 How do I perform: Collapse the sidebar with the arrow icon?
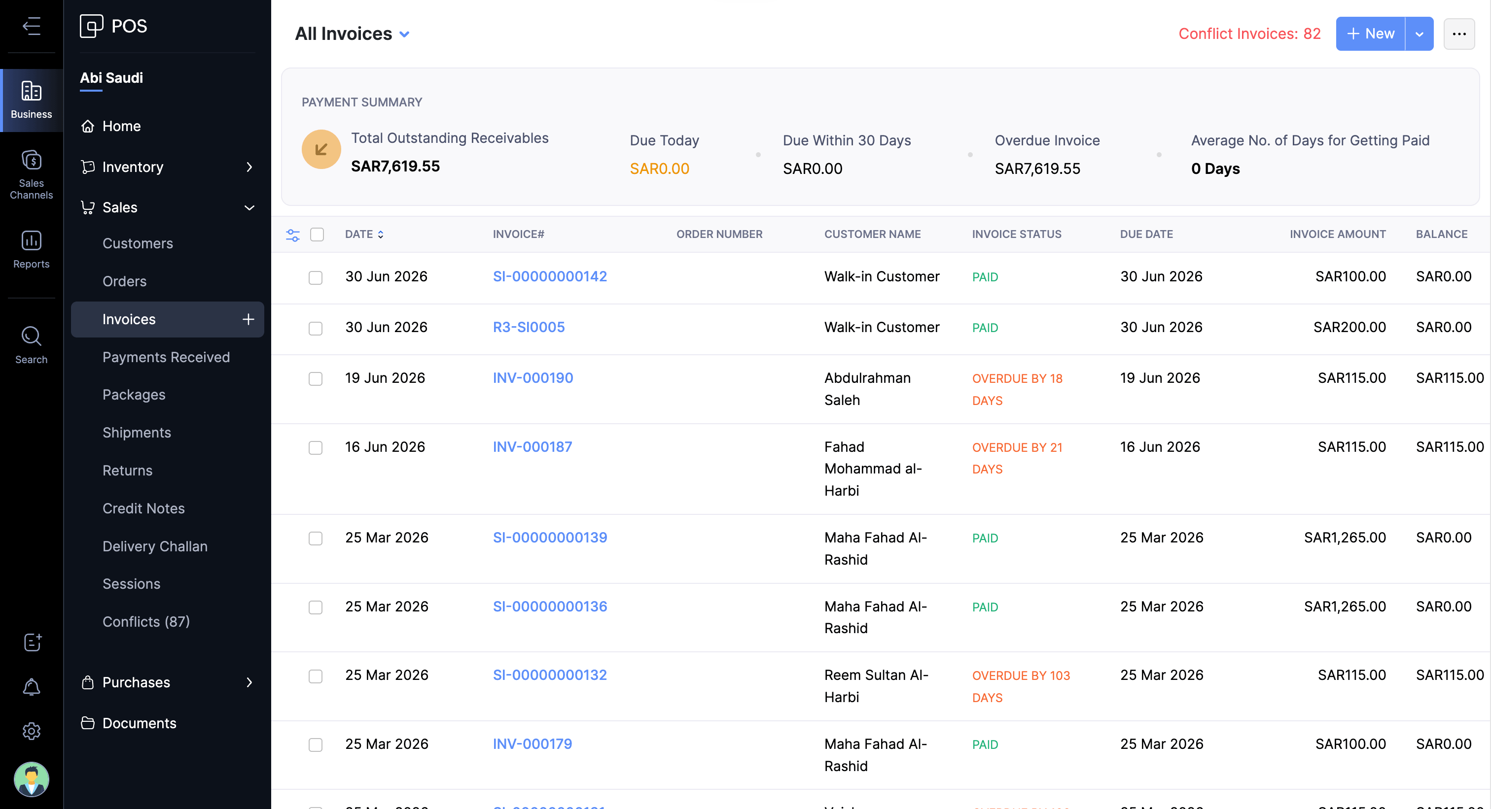click(x=31, y=26)
